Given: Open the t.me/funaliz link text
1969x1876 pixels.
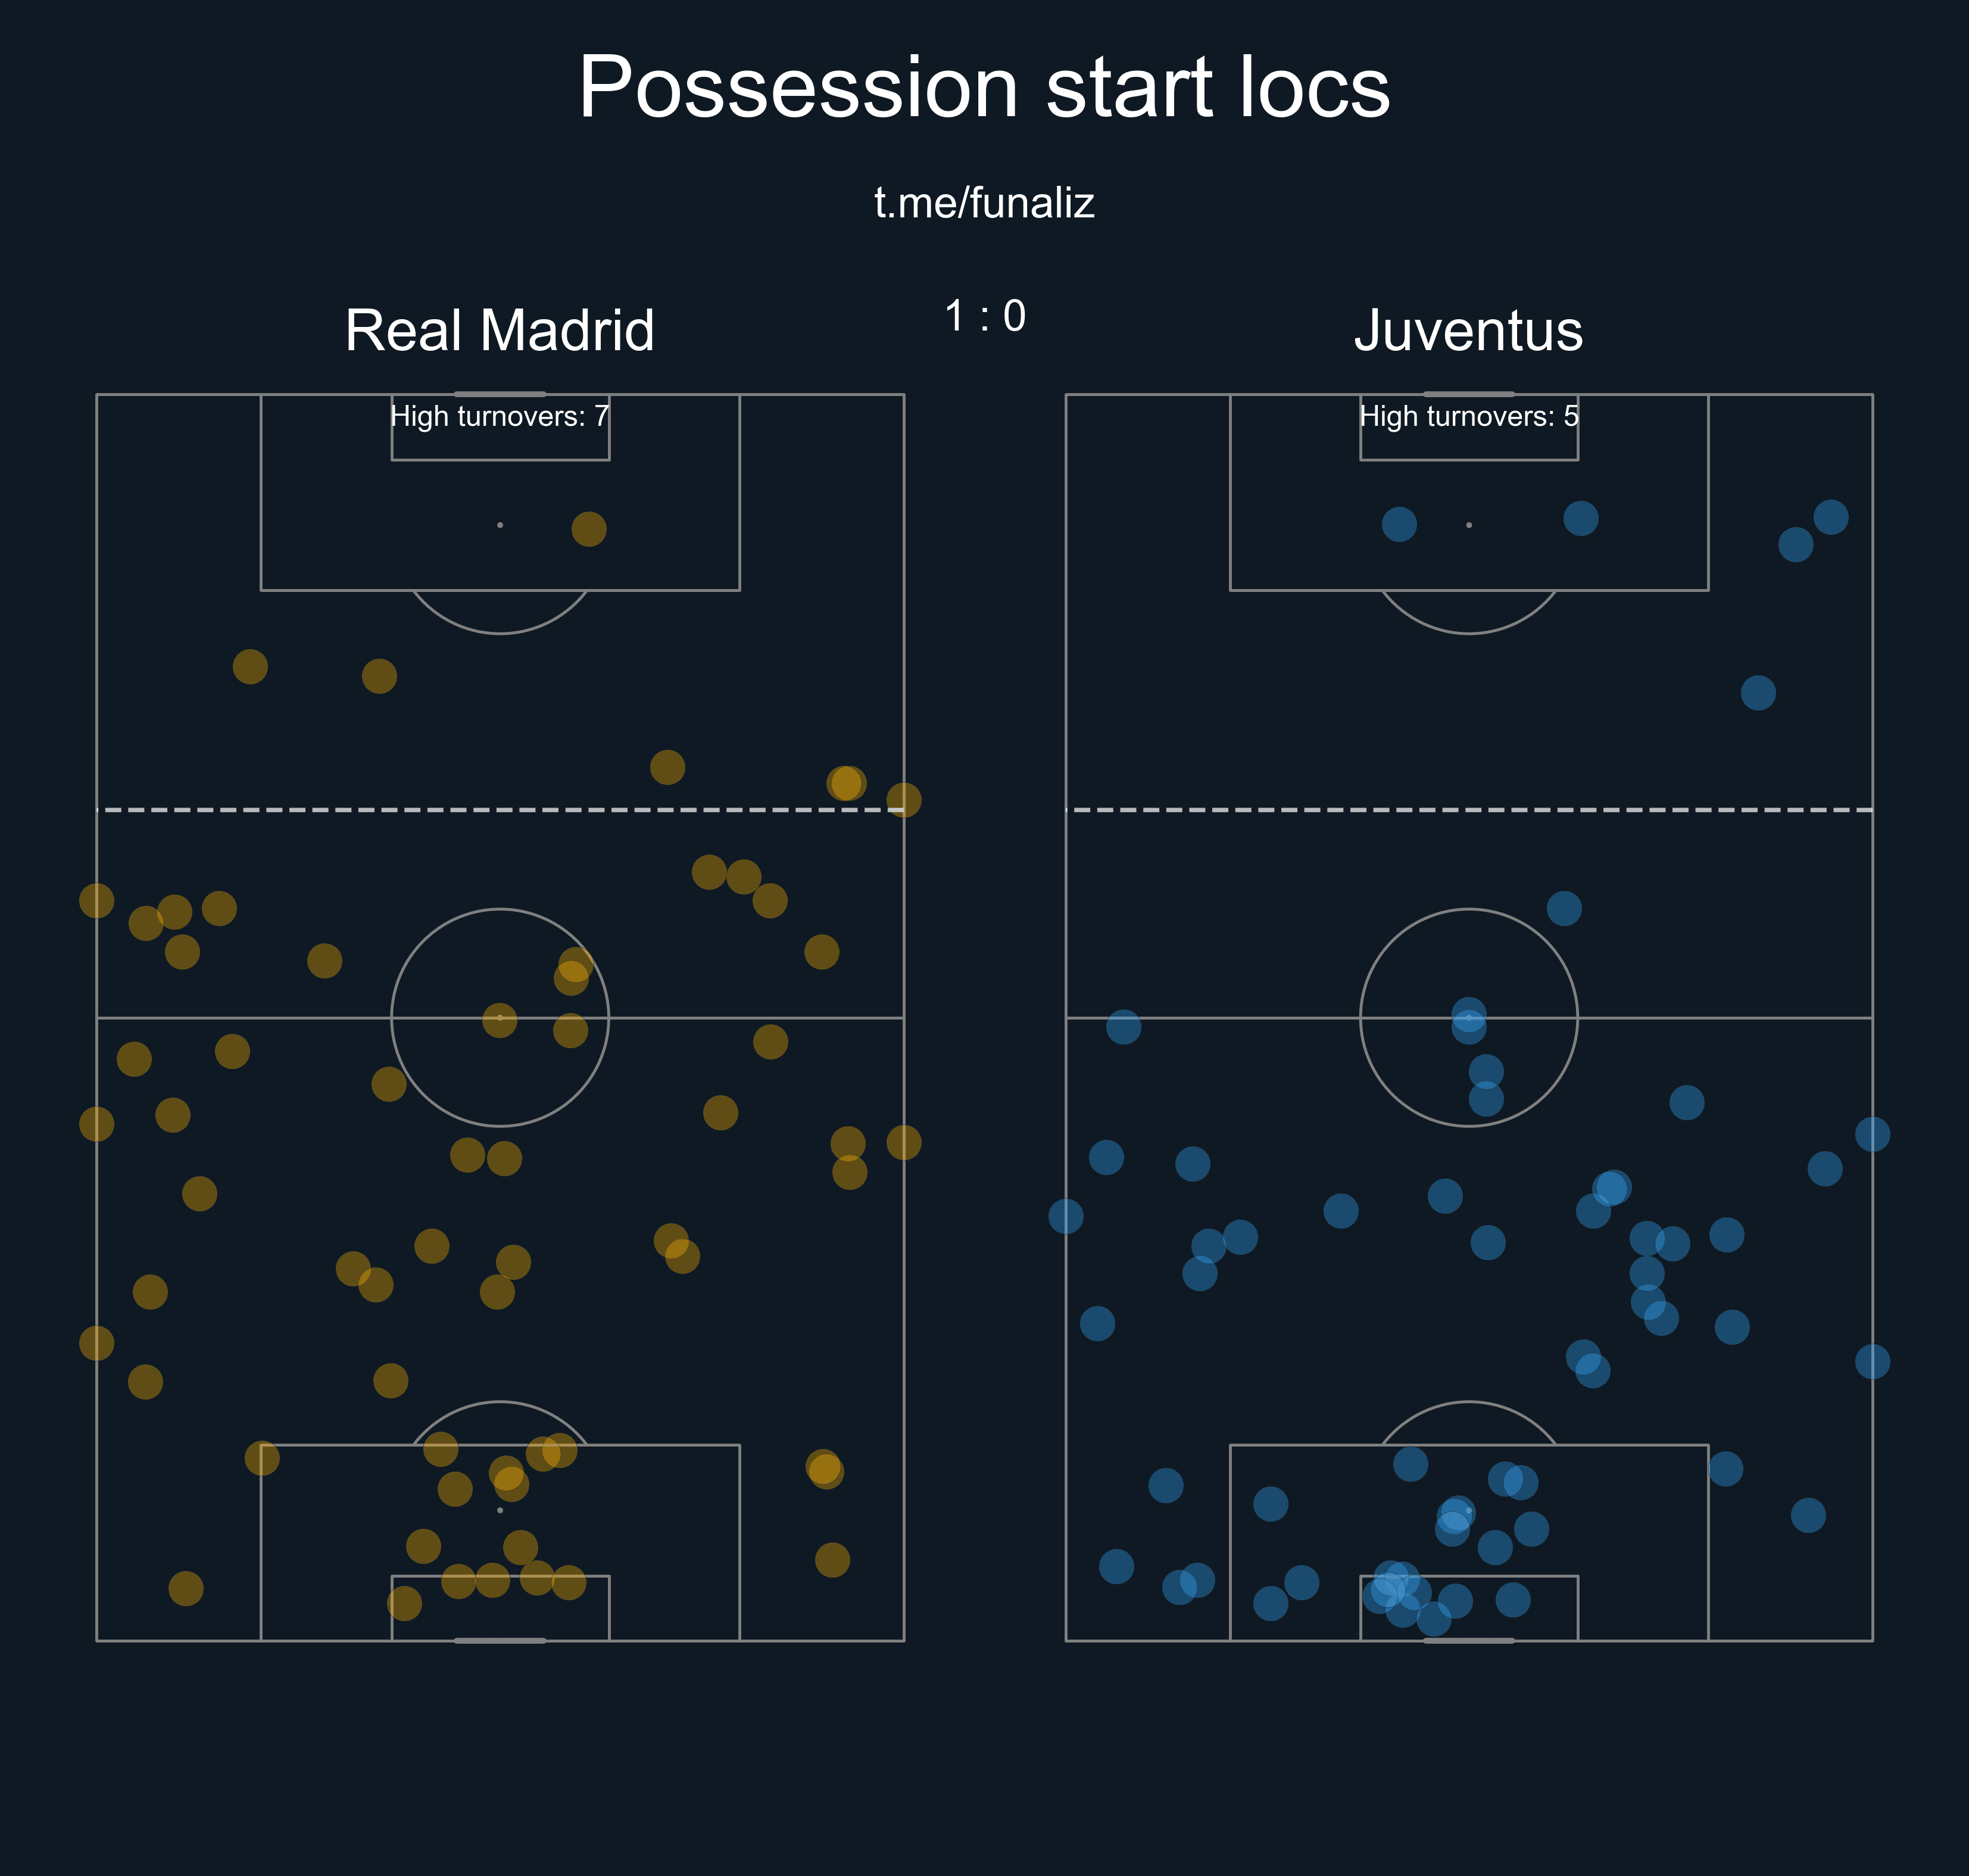Looking at the screenshot, I should (x=984, y=203).
